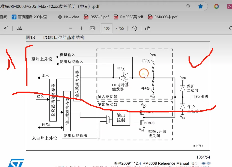Click the aあ translate icon in PDF toolbar

coord(19,28)
